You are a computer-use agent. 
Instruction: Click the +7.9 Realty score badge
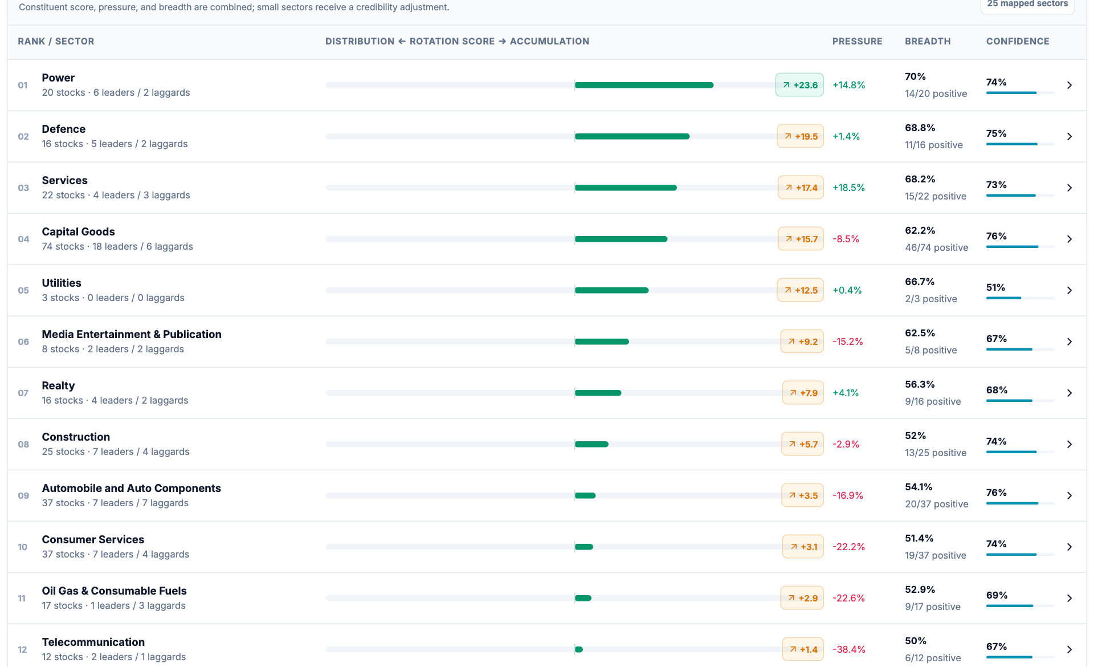(803, 393)
